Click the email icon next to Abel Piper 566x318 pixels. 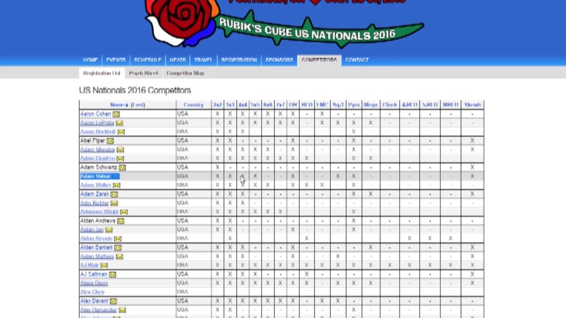(x=110, y=141)
